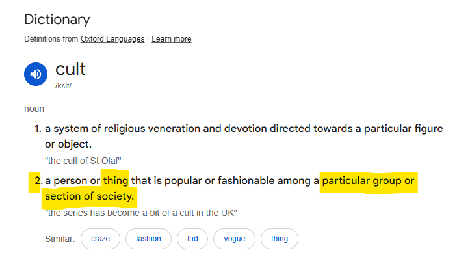Viewport: 470px width, 257px height.
Task: Click the example the cult of St Olaf
Action: point(83,161)
